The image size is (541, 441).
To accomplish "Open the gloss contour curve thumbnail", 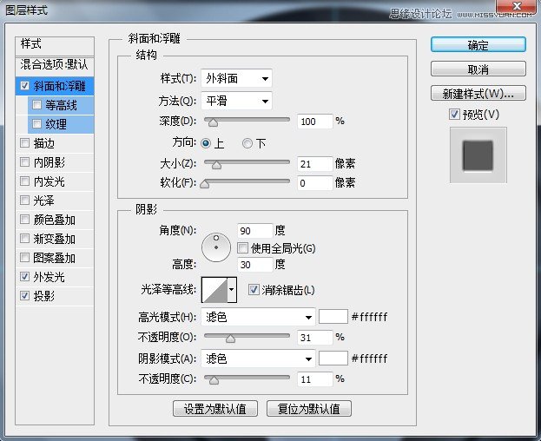I will [x=214, y=290].
